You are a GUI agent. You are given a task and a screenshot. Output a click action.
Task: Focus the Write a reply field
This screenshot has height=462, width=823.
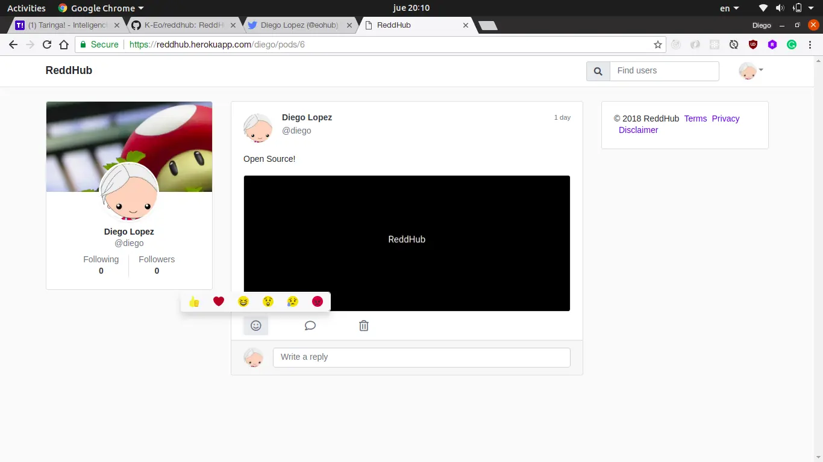tap(422, 357)
